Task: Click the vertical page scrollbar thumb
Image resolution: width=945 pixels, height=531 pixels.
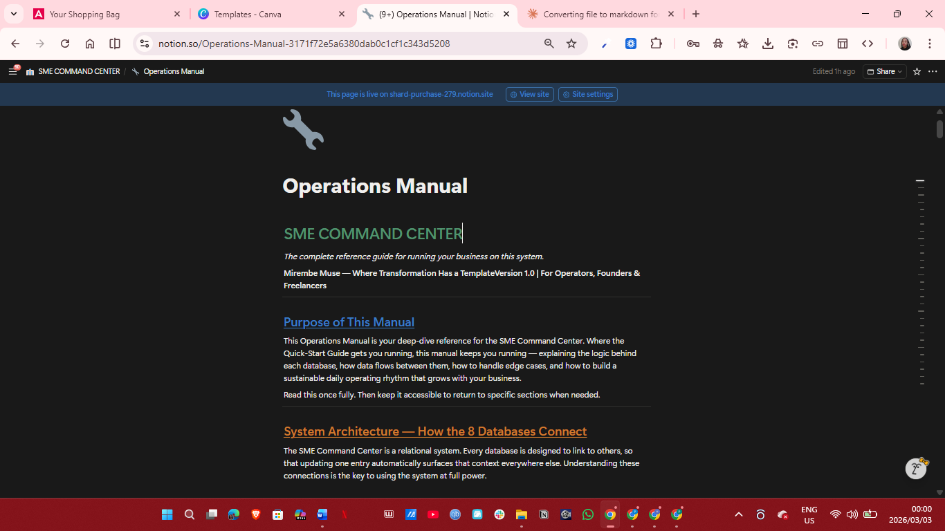Action: (940, 128)
